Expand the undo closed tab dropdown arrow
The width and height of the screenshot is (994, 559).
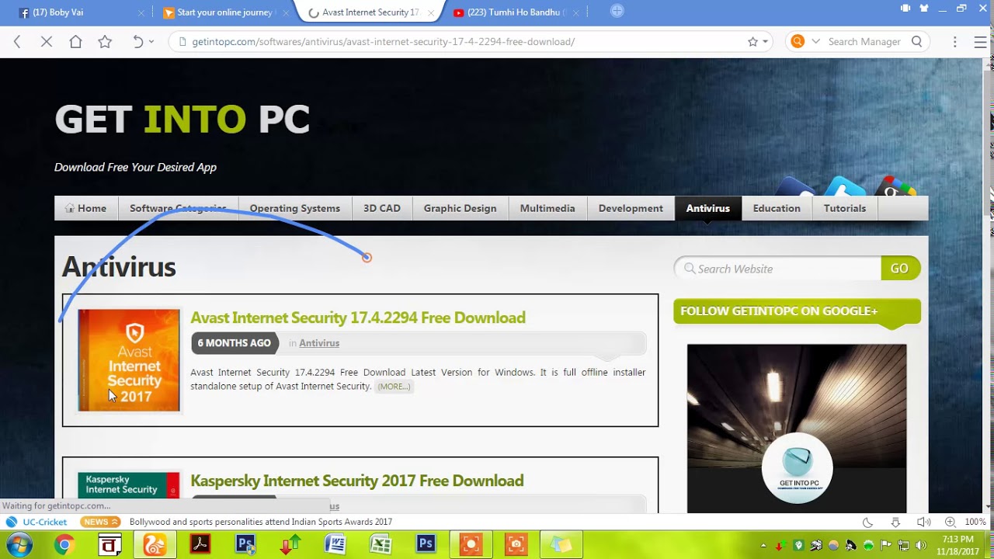point(151,42)
